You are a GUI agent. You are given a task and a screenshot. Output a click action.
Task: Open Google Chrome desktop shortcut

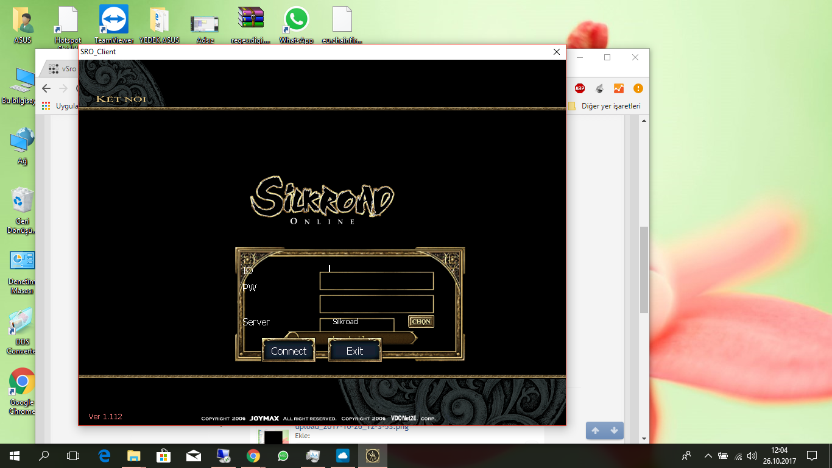22,391
